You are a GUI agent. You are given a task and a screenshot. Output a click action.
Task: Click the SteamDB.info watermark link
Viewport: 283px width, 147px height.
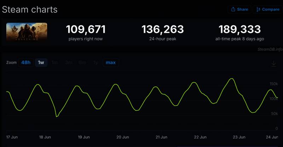tap(270, 49)
